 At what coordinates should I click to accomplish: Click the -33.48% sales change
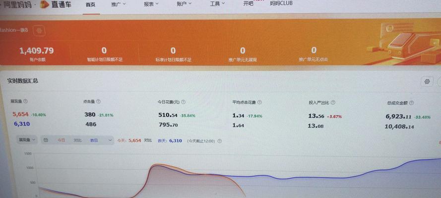click(x=422, y=117)
